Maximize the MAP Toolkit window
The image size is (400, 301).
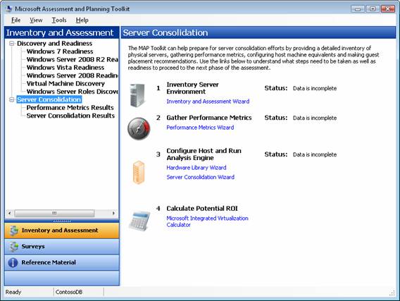373,9
